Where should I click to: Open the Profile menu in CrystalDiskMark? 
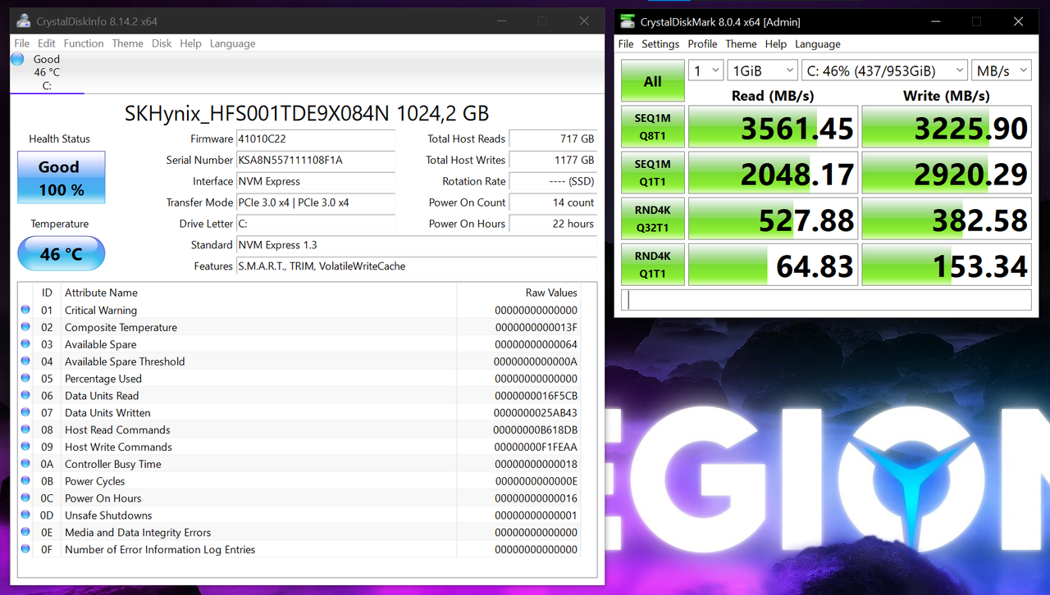tap(702, 43)
